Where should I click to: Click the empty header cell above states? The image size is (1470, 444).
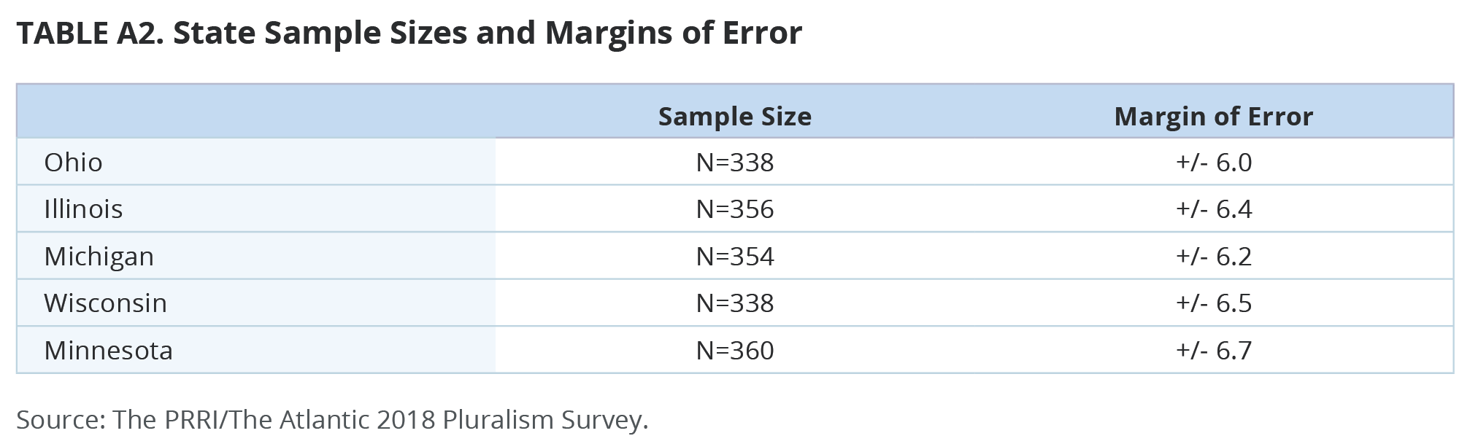(255, 112)
